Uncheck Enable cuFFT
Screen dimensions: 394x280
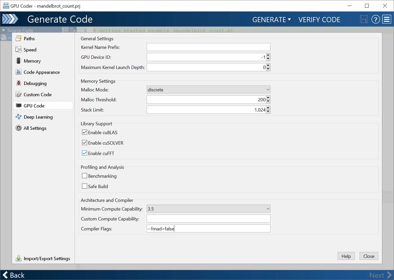click(84, 153)
